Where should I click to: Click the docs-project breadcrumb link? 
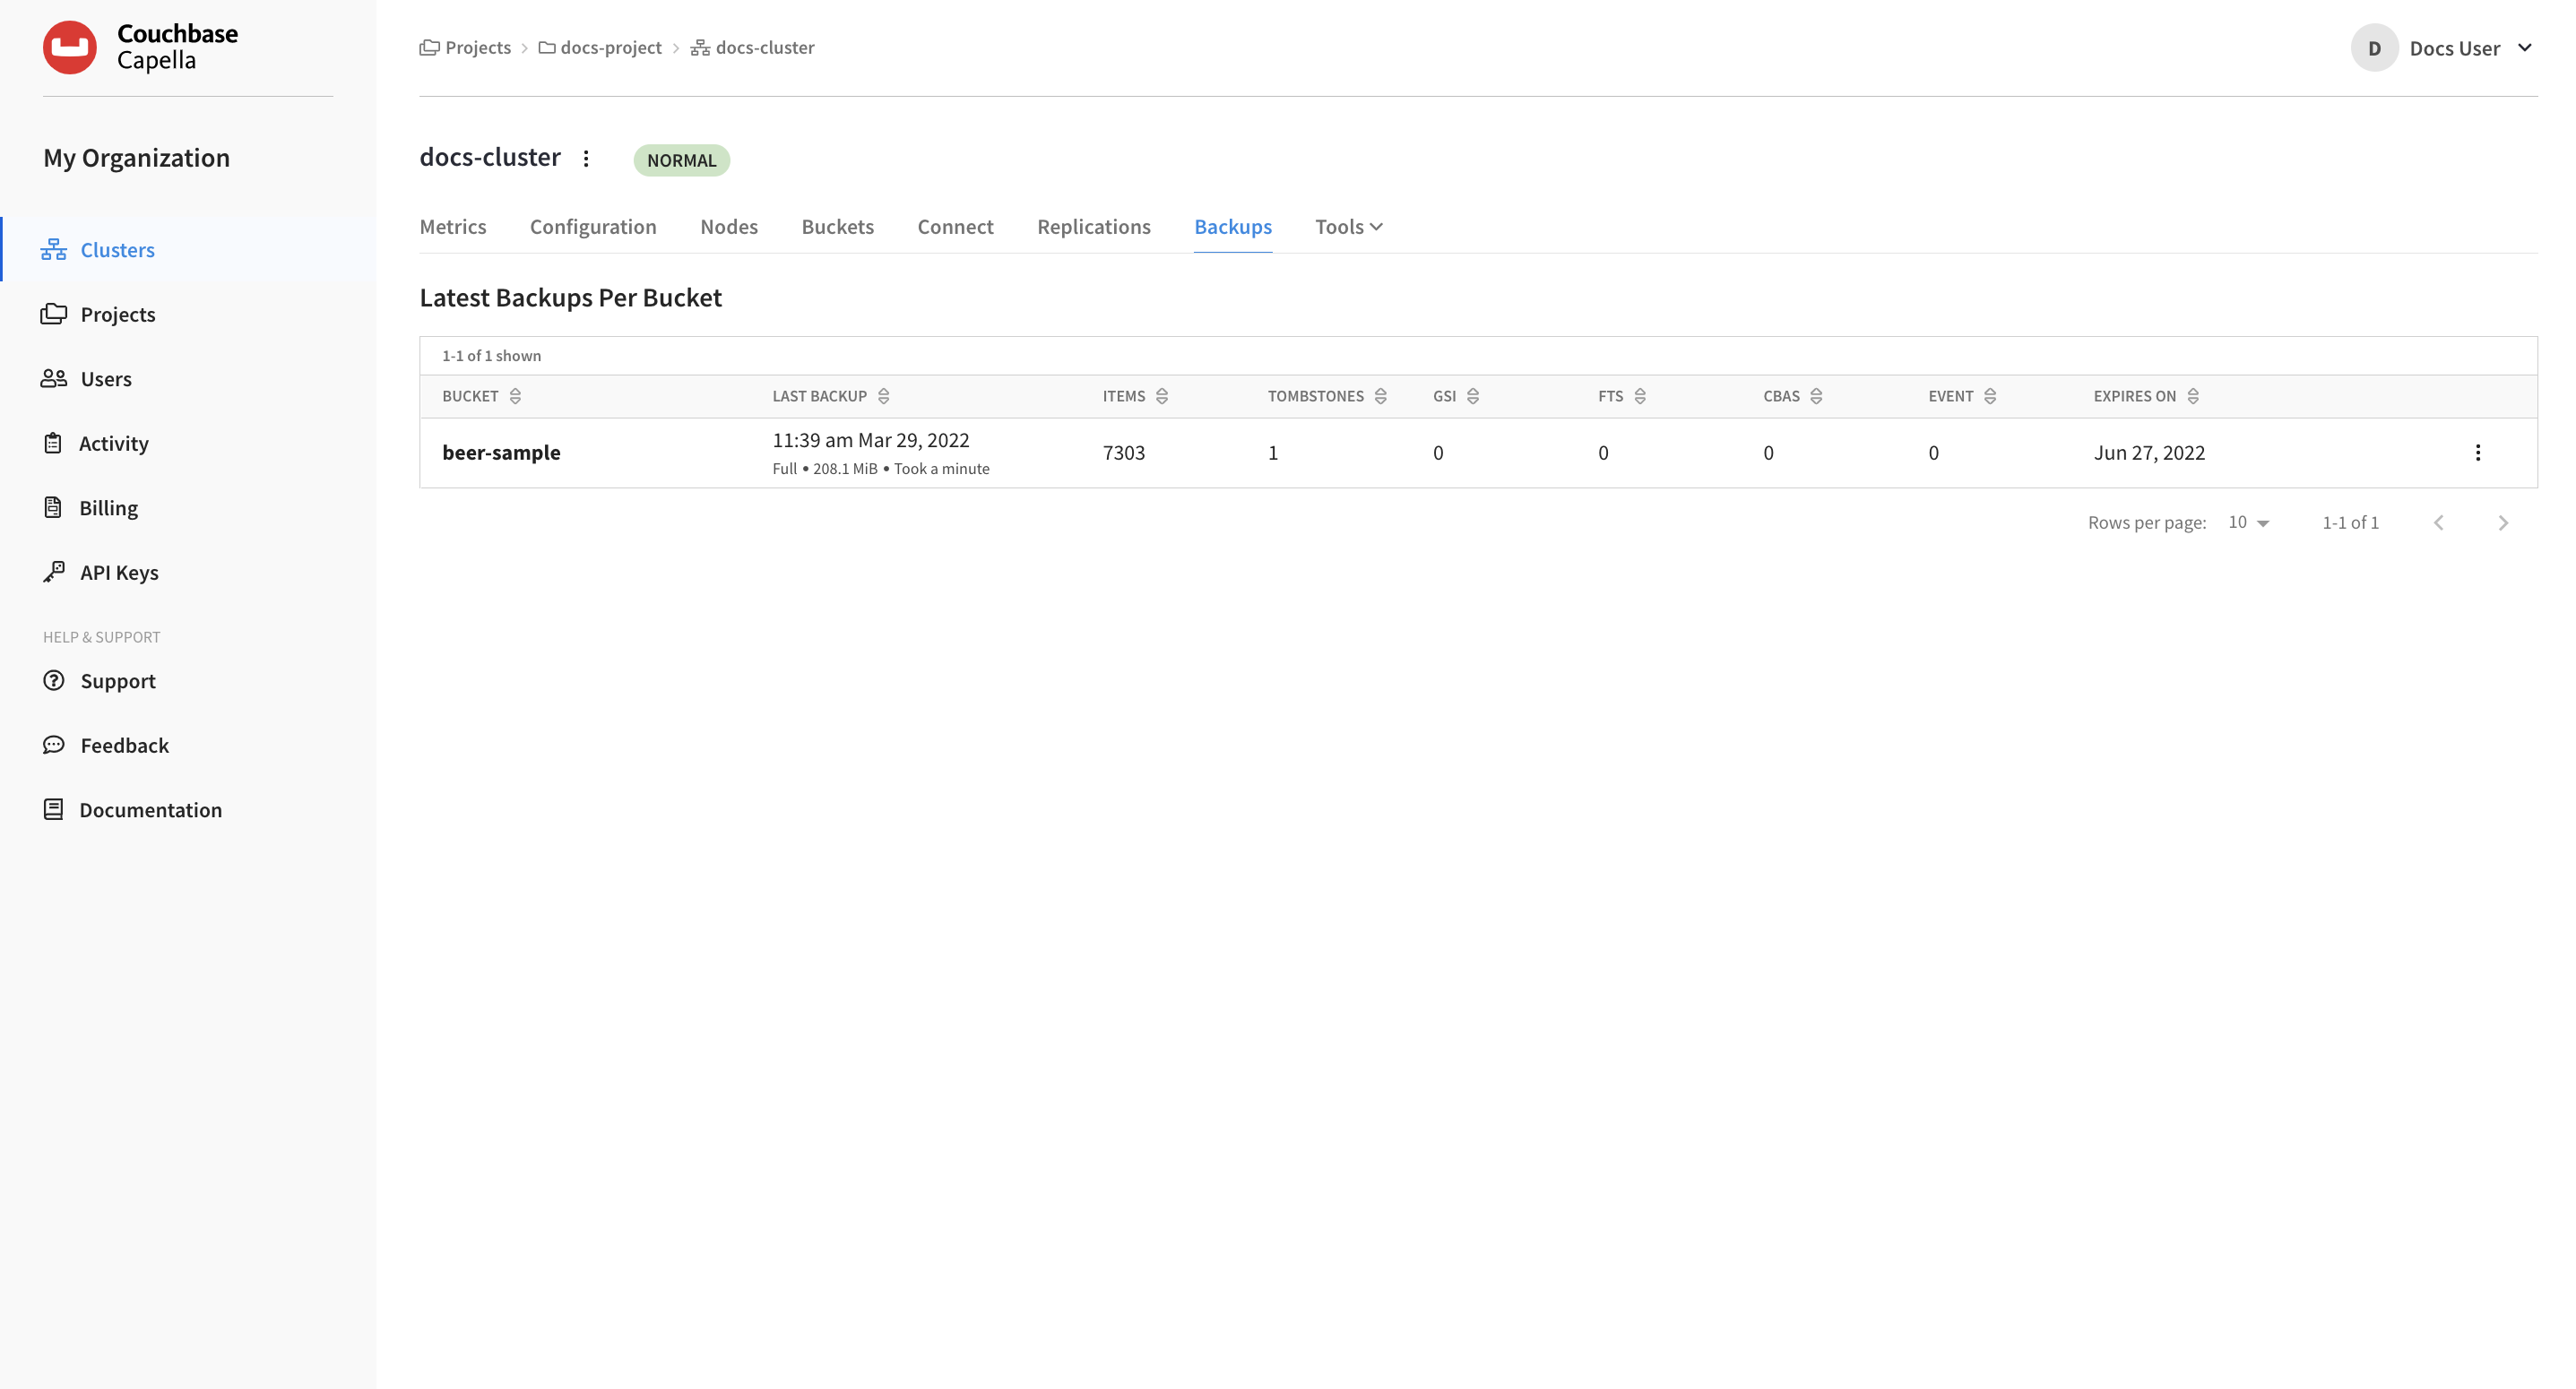coord(611,47)
